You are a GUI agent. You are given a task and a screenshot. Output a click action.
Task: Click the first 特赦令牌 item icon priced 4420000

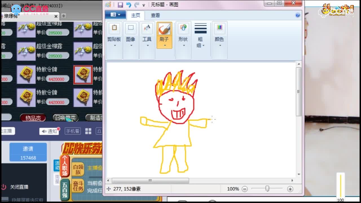(26, 74)
